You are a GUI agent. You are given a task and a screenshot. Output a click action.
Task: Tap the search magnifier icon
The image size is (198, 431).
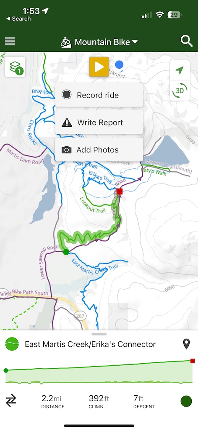[x=187, y=41]
